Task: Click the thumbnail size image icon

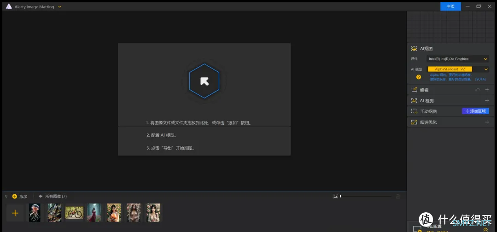Action: (x=335, y=196)
